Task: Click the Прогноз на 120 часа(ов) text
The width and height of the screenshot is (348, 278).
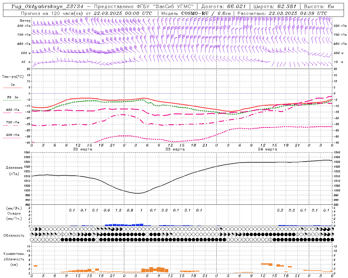Action: click(52, 13)
